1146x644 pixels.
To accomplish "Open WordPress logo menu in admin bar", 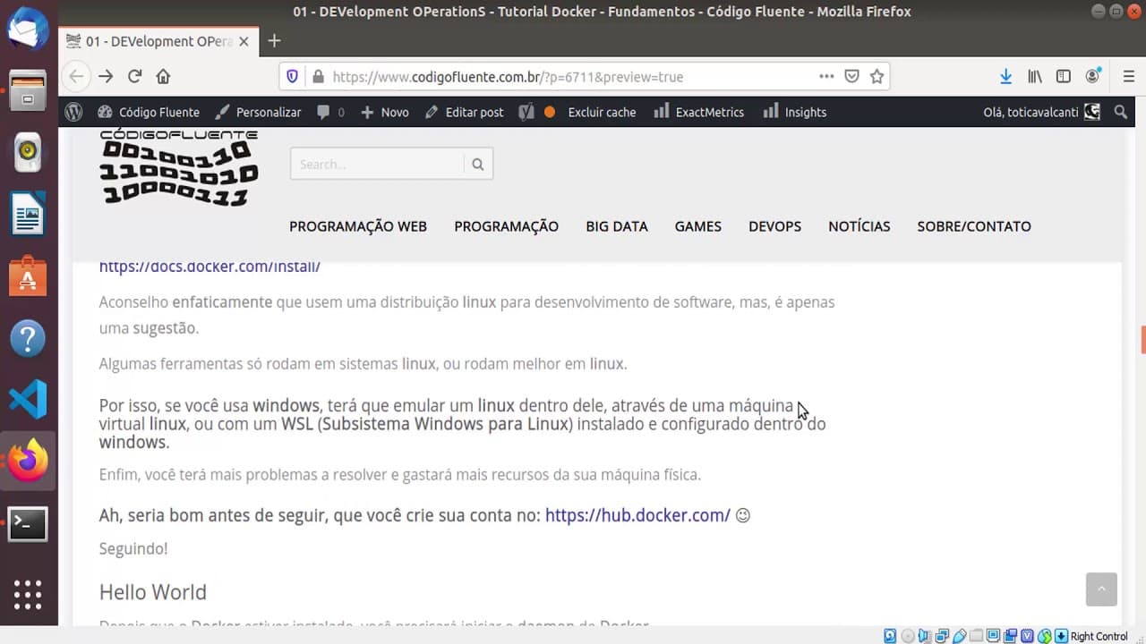I will pyautogui.click(x=74, y=112).
